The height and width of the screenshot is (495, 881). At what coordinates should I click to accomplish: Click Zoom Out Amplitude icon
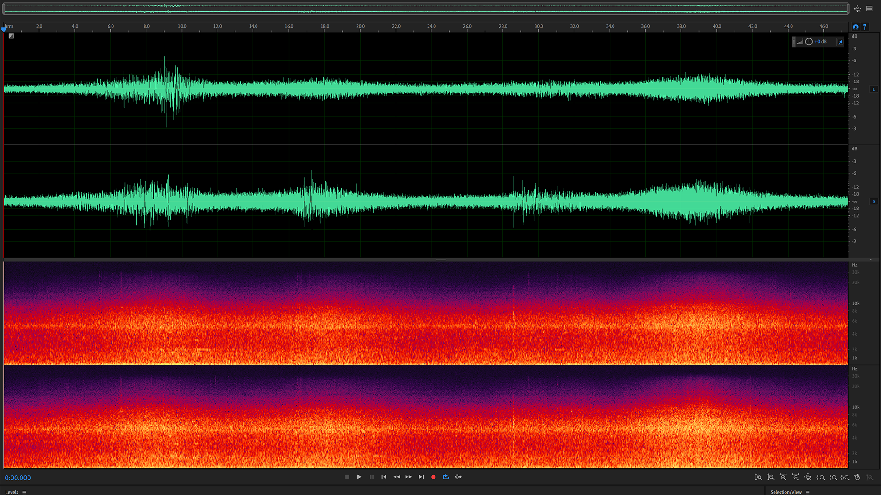click(771, 477)
